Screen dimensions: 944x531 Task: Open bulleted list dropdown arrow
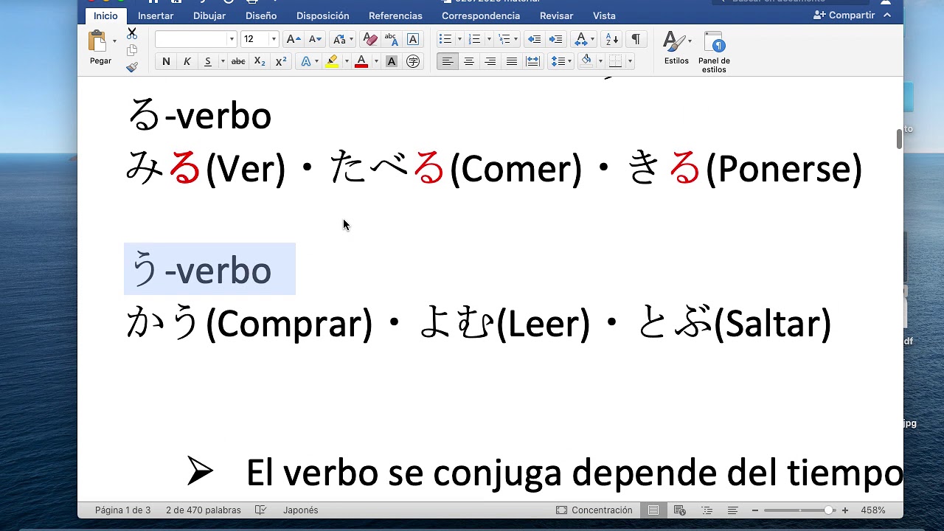[x=459, y=39]
